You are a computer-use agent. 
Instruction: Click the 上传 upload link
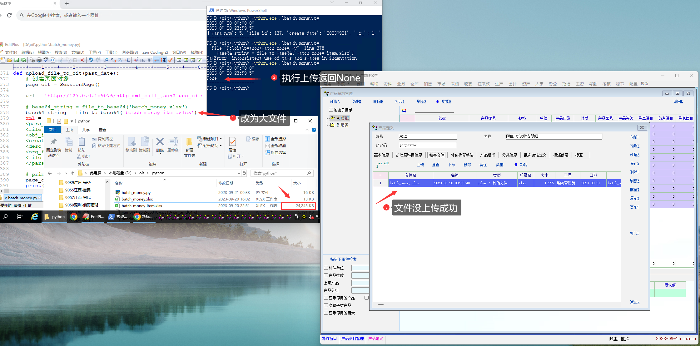(x=420, y=165)
